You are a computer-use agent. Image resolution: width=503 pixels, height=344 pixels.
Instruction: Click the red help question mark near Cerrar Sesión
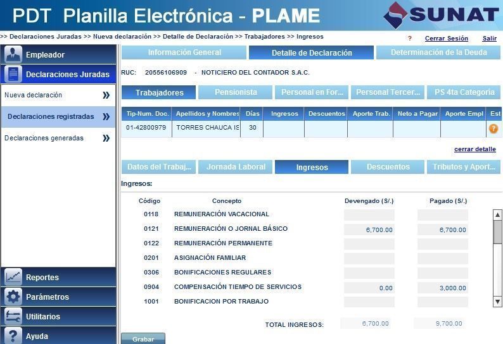410,39
